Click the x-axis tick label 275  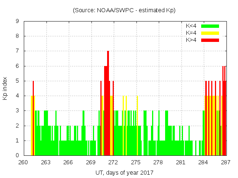pos(136,162)
